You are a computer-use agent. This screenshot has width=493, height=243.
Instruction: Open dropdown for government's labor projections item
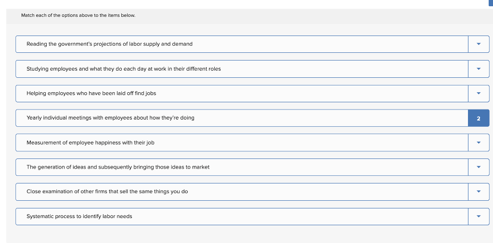pos(478,44)
